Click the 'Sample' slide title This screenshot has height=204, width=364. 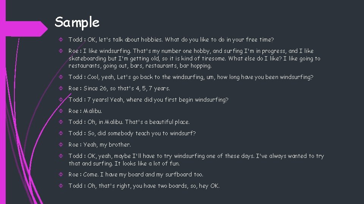coord(77,22)
